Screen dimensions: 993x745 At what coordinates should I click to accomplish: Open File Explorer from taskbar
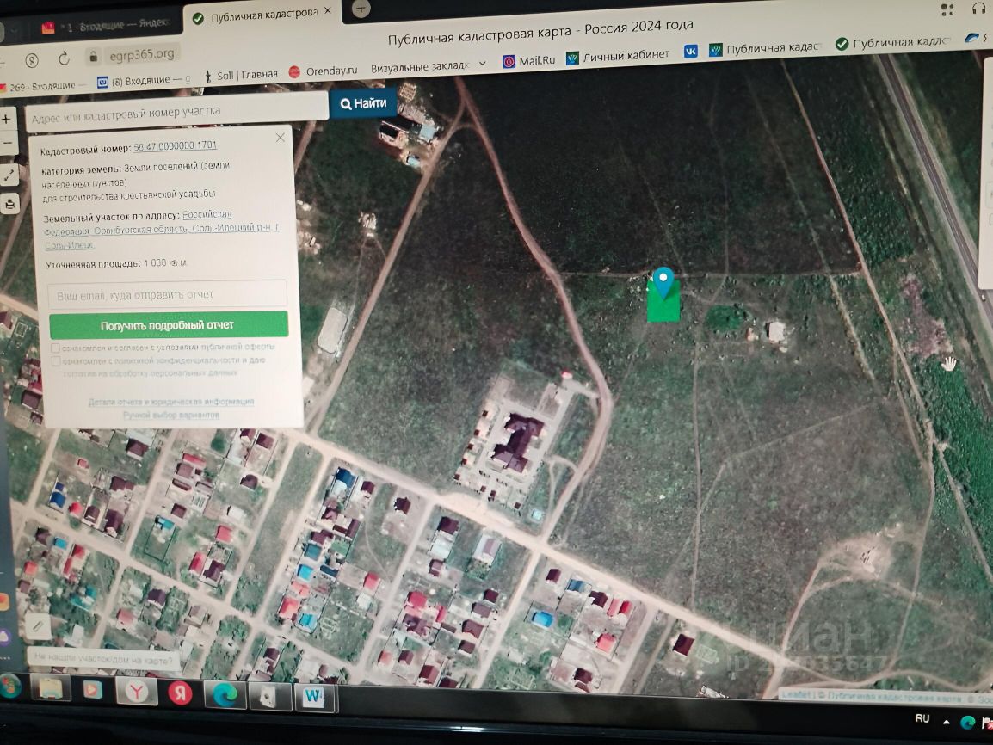[x=51, y=688]
